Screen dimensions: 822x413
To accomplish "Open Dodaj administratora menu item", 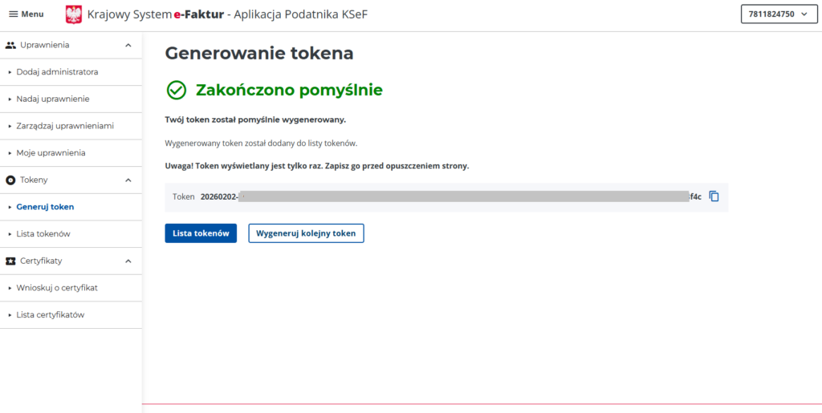I will tap(57, 72).
